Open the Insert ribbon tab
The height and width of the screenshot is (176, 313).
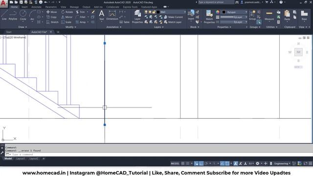[24, 7]
